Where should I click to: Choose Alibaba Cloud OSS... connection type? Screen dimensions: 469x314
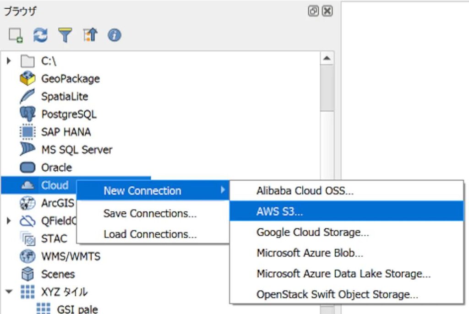tap(346, 191)
